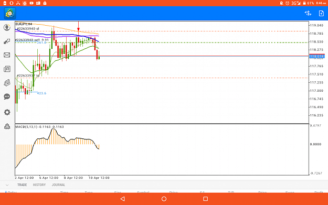
Task: Tap the lock icon in status bar
Action: pyautogui.click(x=45, y=3)
